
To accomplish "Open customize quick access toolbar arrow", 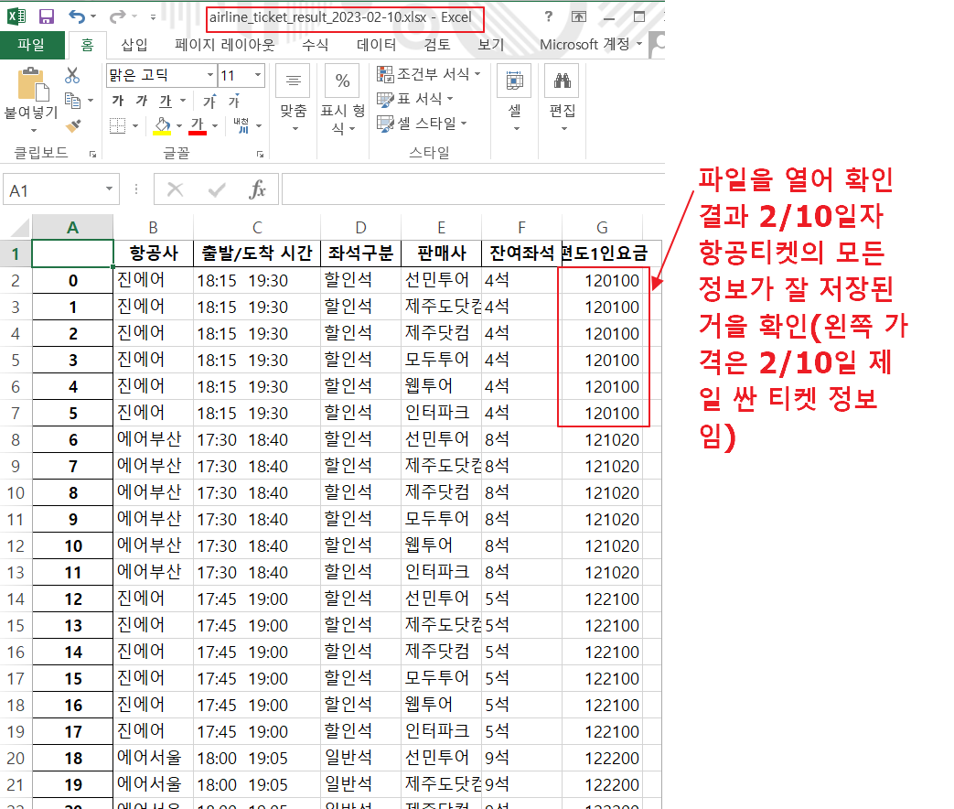I will [154, 17].
